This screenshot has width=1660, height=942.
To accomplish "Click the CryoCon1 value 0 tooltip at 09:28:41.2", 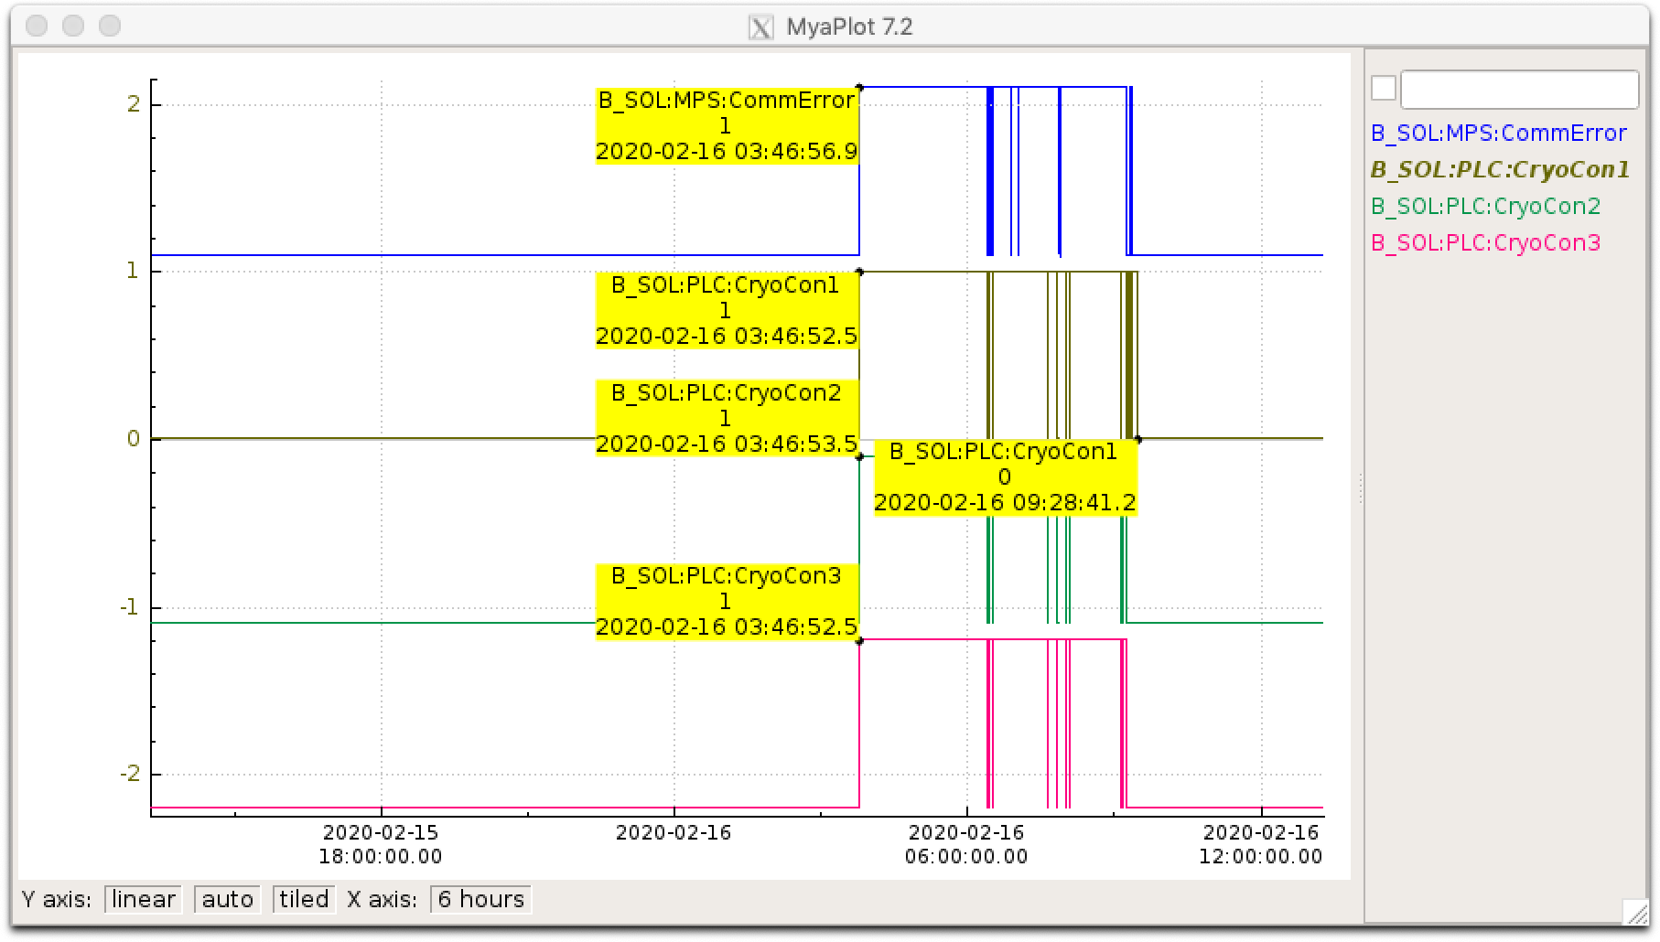I will pos(1005,477).
